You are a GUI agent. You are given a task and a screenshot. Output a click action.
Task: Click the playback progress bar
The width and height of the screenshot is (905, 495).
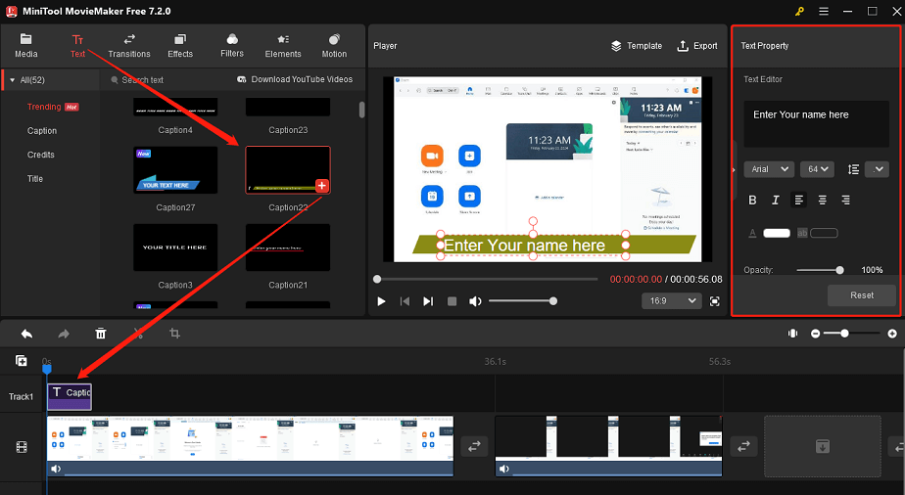487,279
